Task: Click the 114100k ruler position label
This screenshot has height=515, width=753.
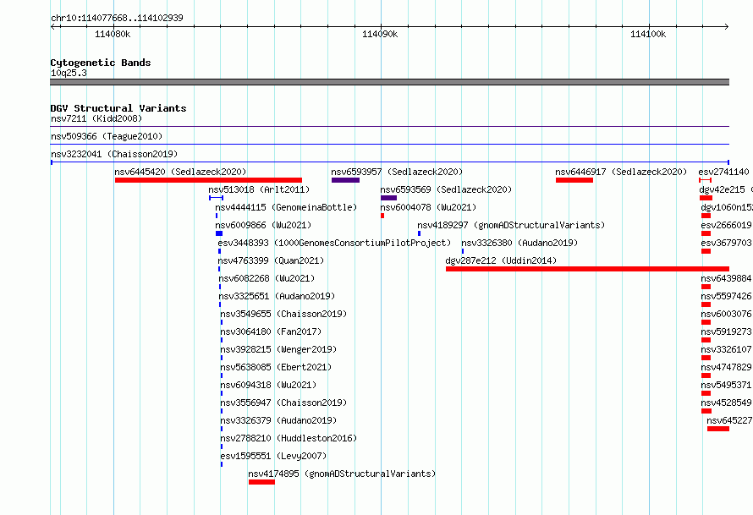Action: click(x=648, y=34)
